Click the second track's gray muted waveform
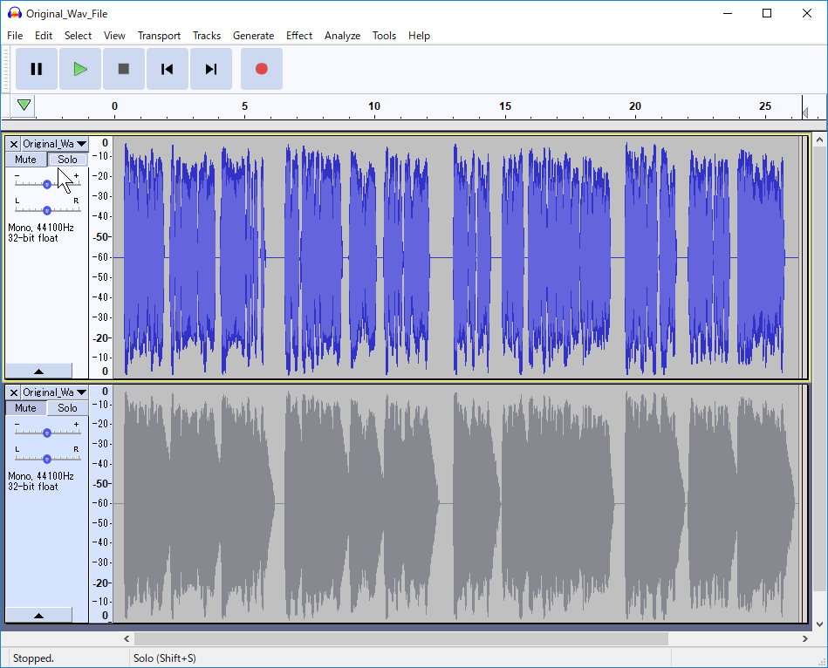The height and width of the screenshot is (668, 828). pos(457,503)
